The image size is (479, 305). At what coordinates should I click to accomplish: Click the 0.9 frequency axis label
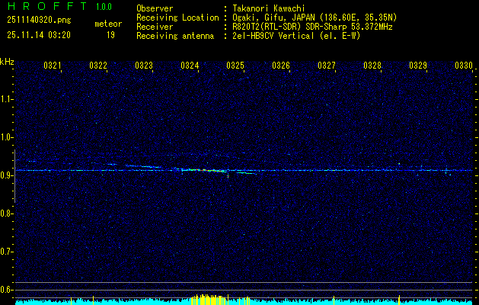pyautogui.click(x=7, y=175)
